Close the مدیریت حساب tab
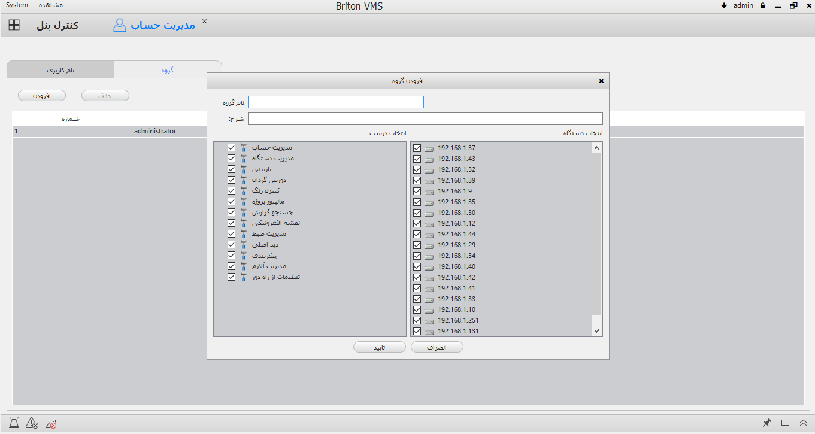This screenshot has width=815, height=434. point(204,21)
